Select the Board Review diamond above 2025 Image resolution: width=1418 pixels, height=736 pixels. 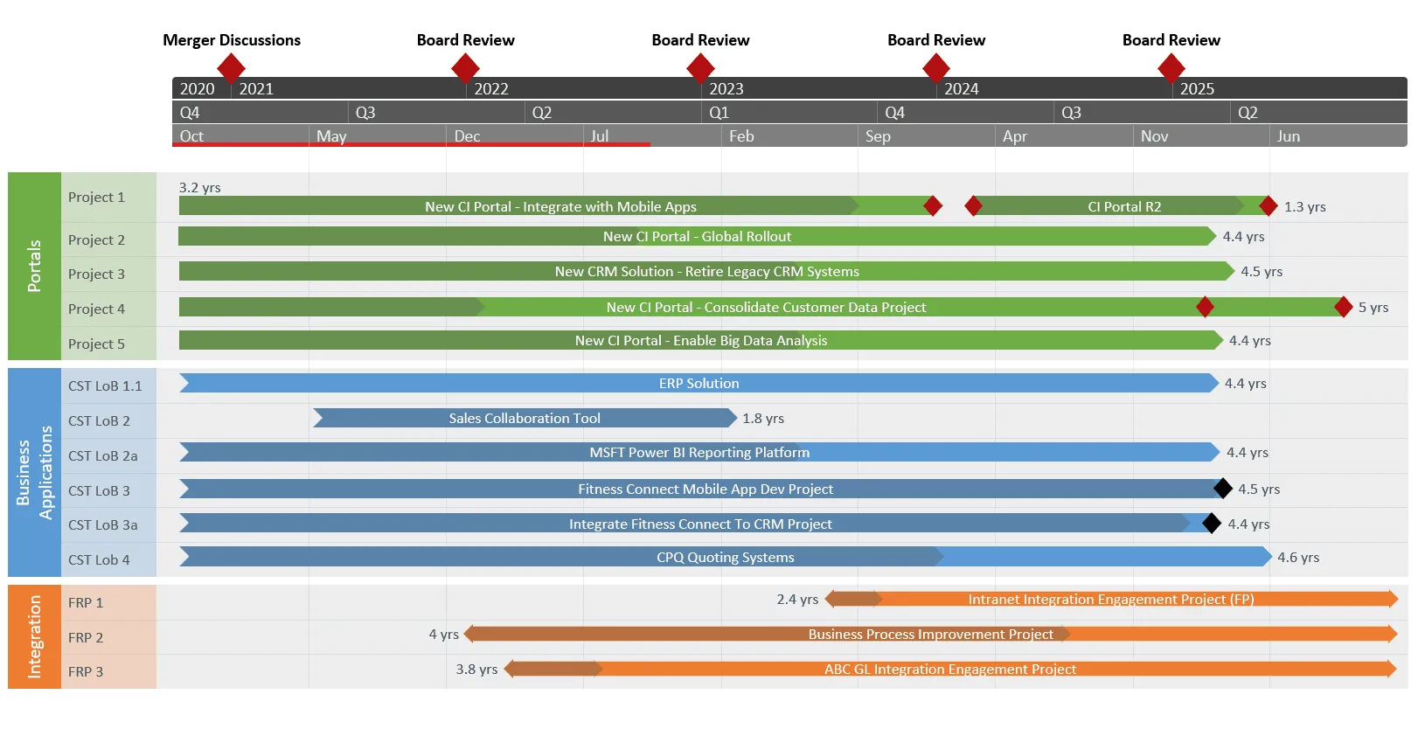1171,67
